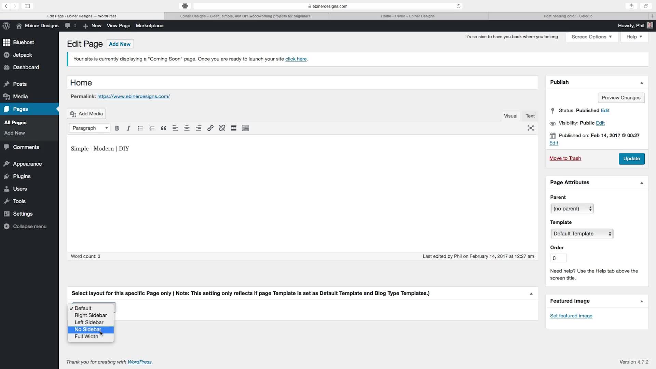Click the page title field Home
656x369 pixels.
302,83
